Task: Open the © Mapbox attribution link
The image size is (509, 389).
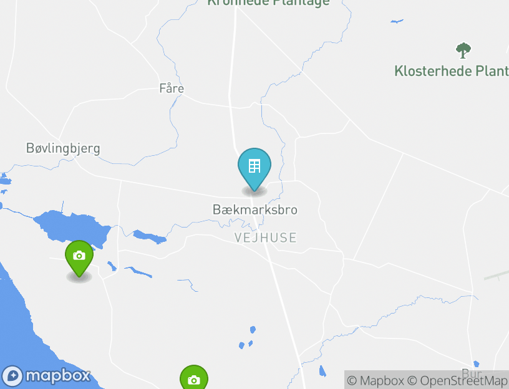Action: tap(376, 380)
